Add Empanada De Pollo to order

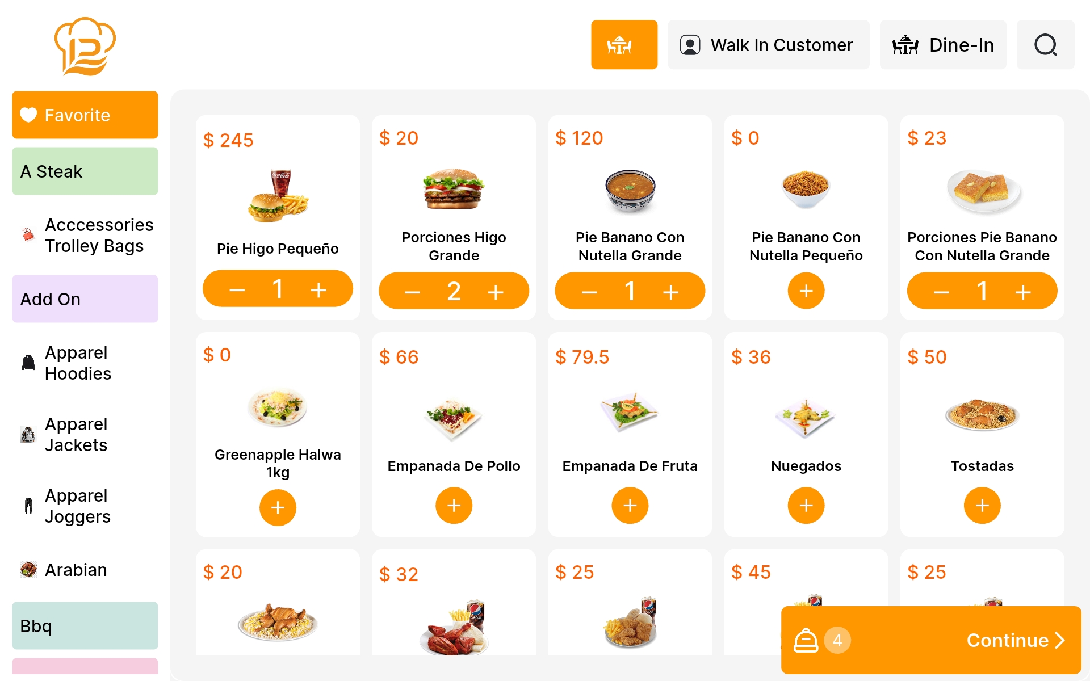click(x=454, y=505)
